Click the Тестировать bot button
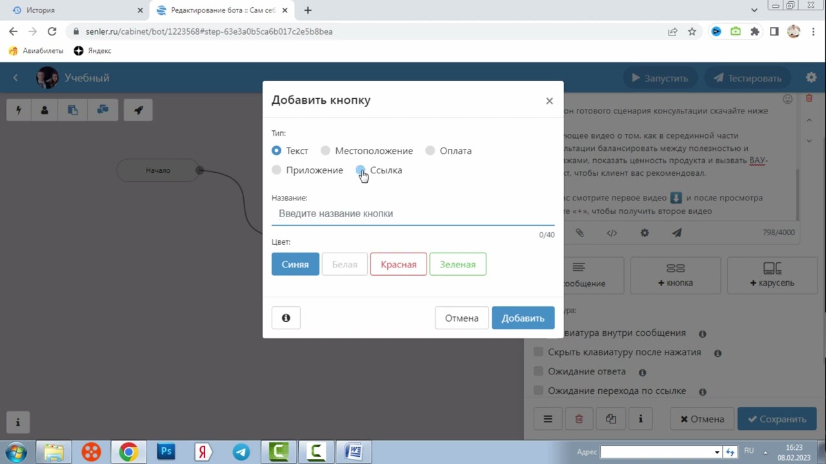 749,78
